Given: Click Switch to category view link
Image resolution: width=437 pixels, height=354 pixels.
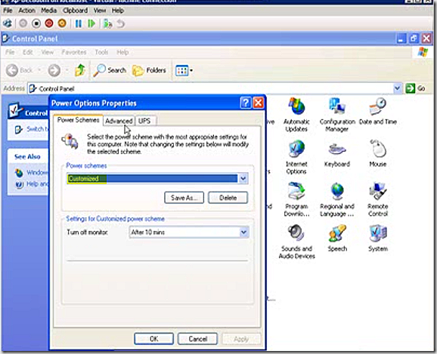Looking at the screenshot, I should [31, 129].
